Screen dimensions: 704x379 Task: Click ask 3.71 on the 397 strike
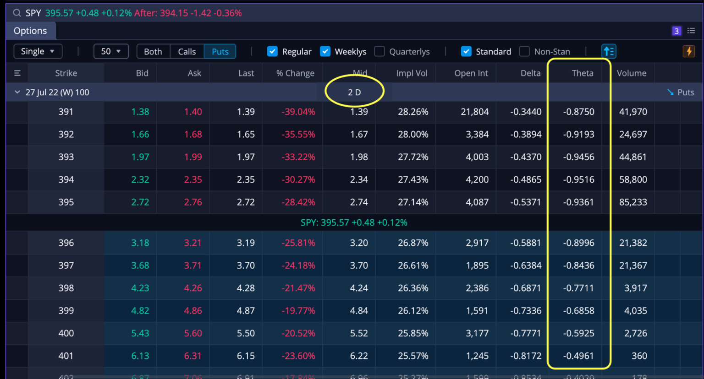pos(193,265)
